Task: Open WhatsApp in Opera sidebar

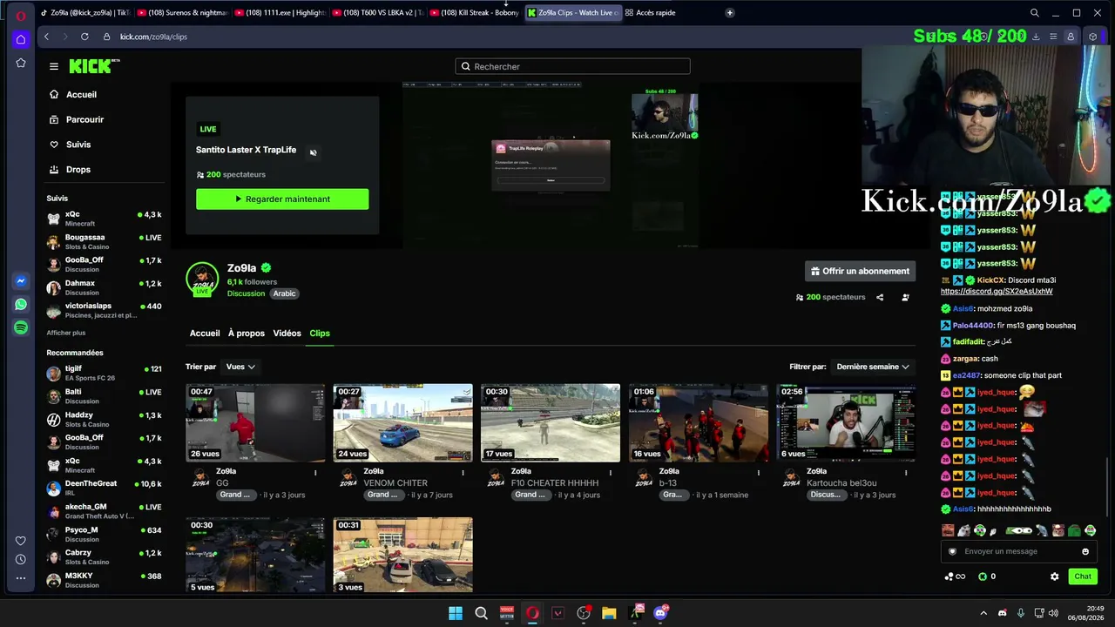Action: coord(21,305)
